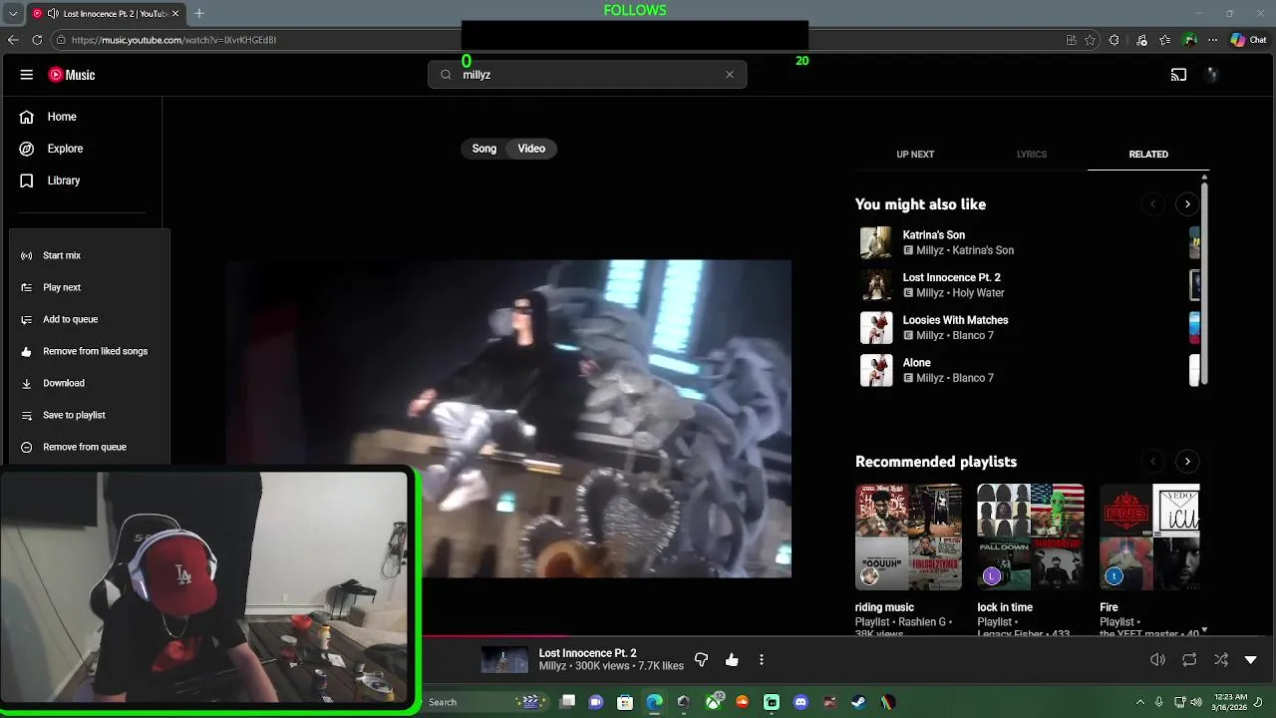This screenshot has height=718, width=1276.
Task: Open the riding music playlist title
Action: pyautogui.click(x=884, y=607)
